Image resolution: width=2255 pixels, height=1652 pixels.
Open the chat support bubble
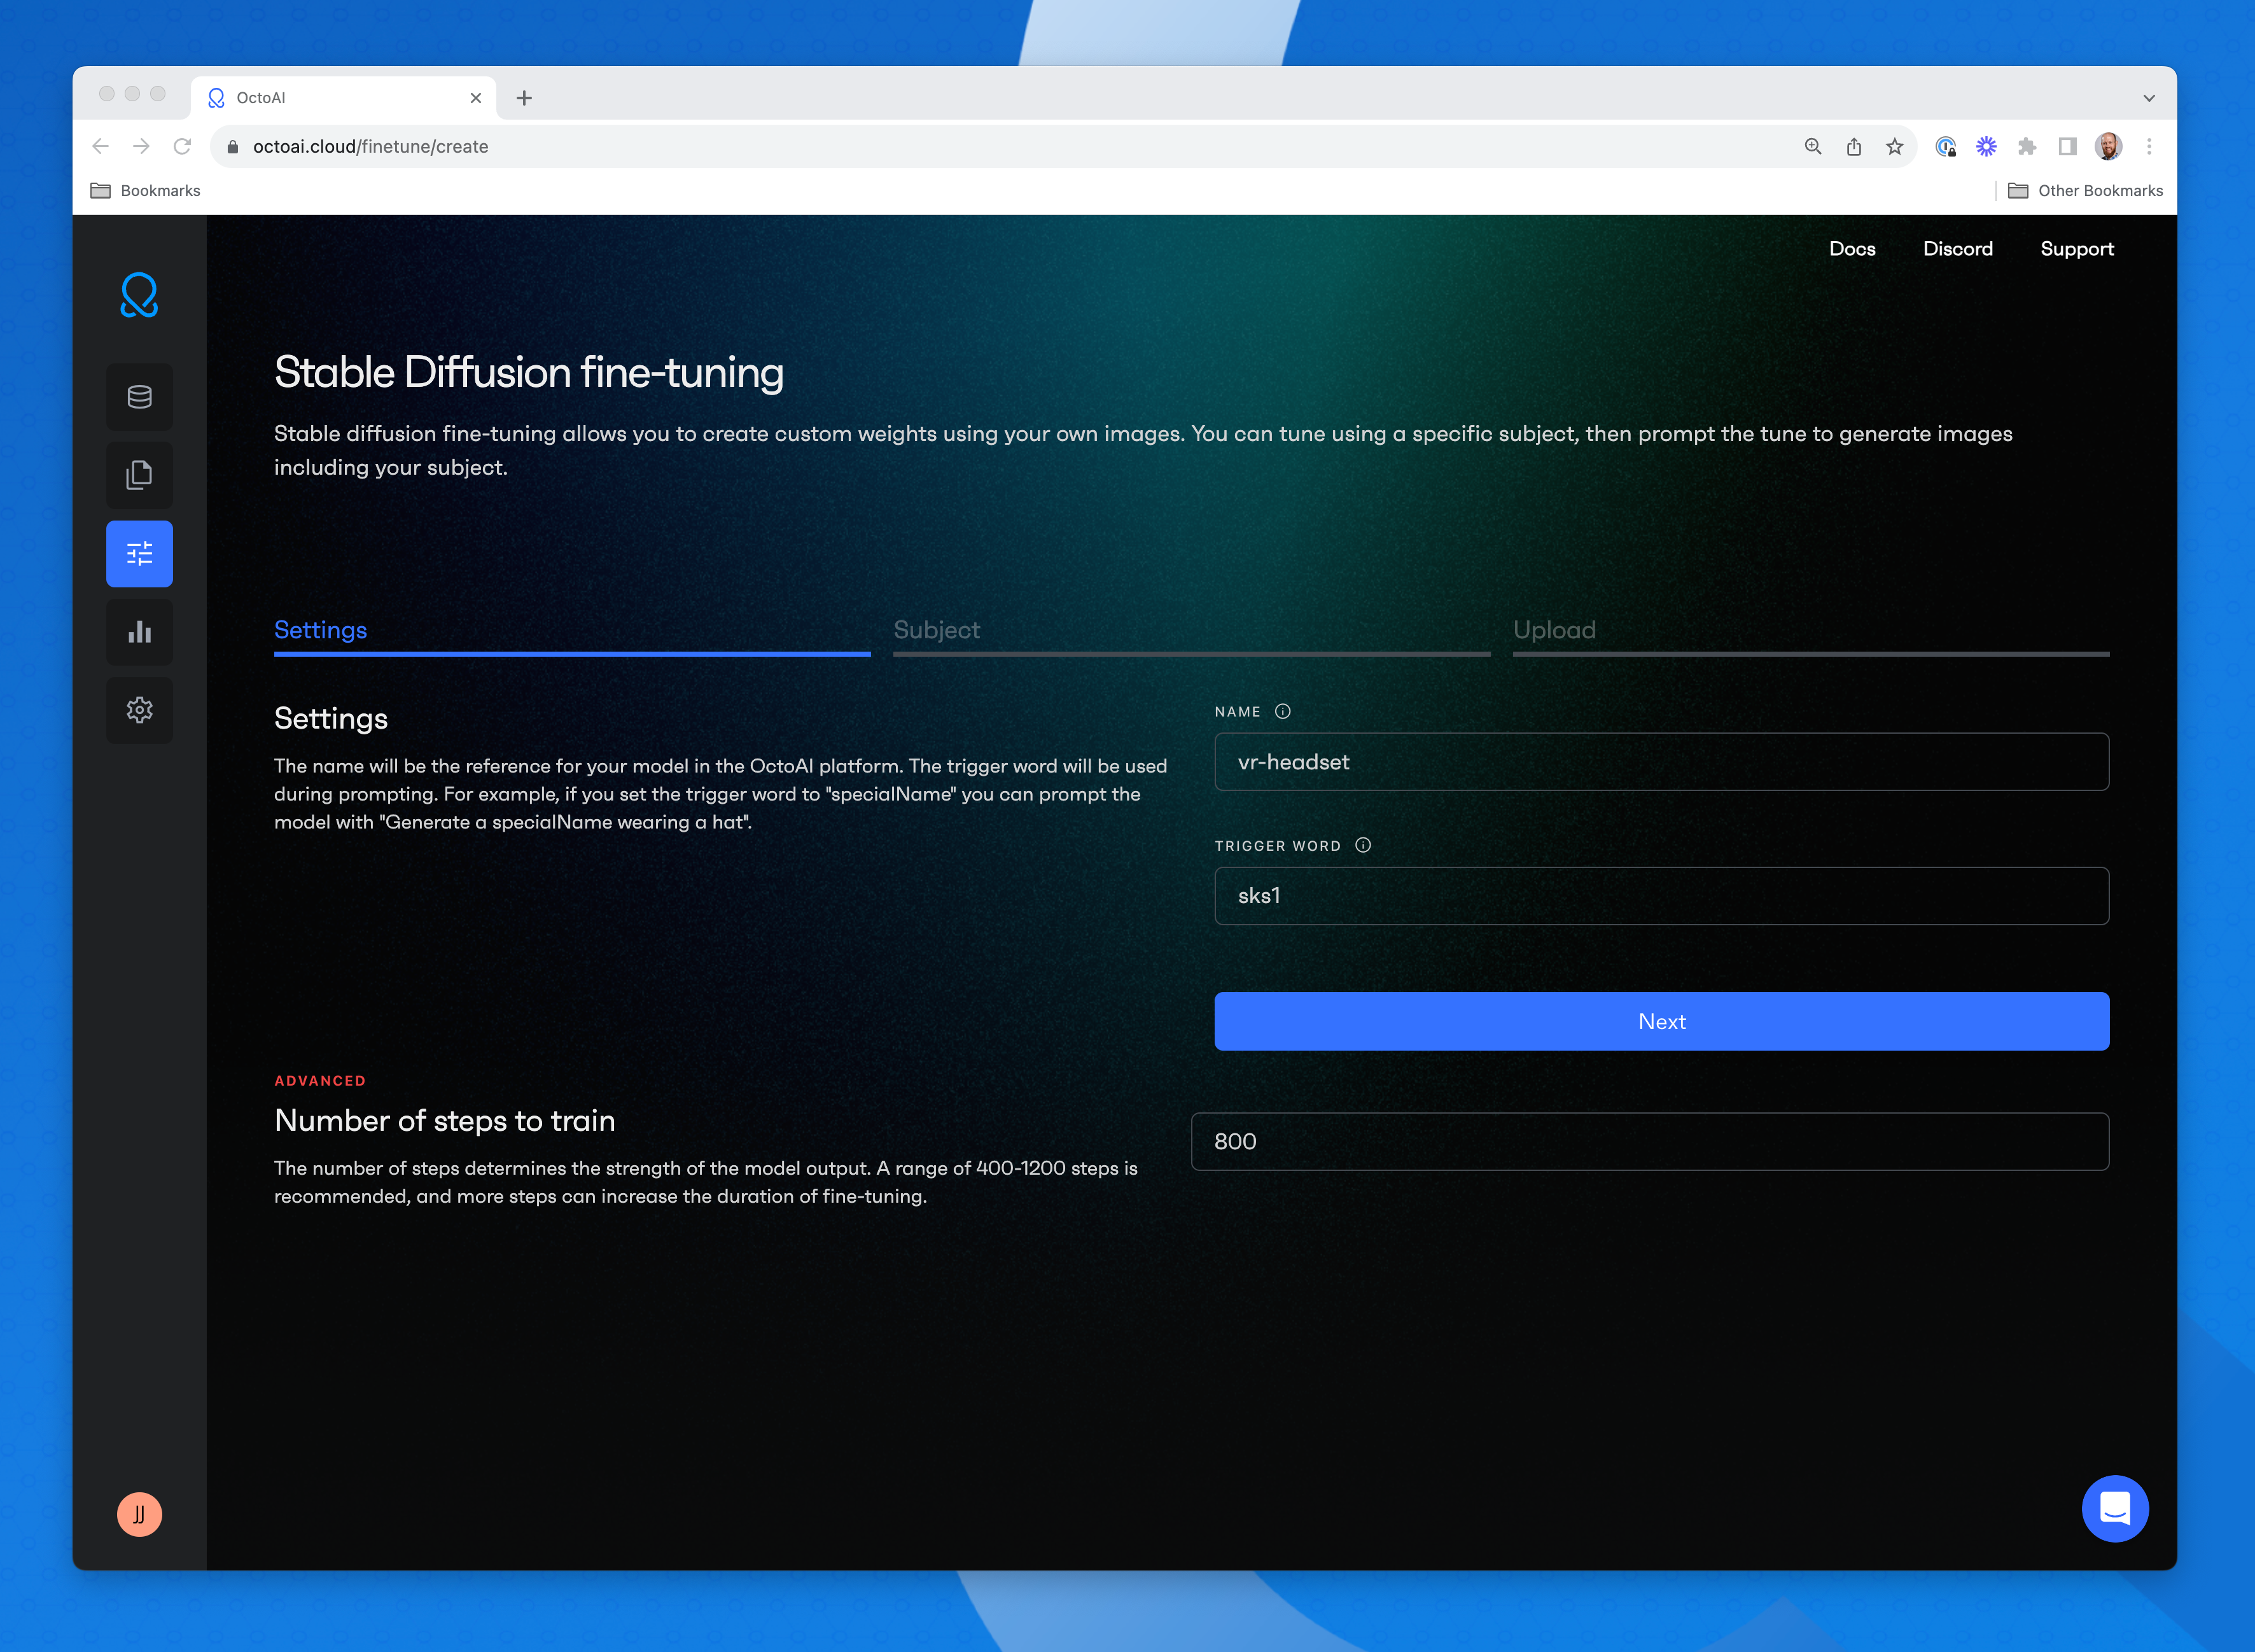click(x=2114, y=1508)
